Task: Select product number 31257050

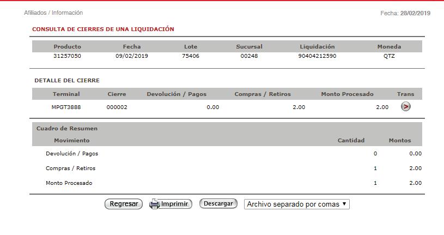Action: (67, 56)
